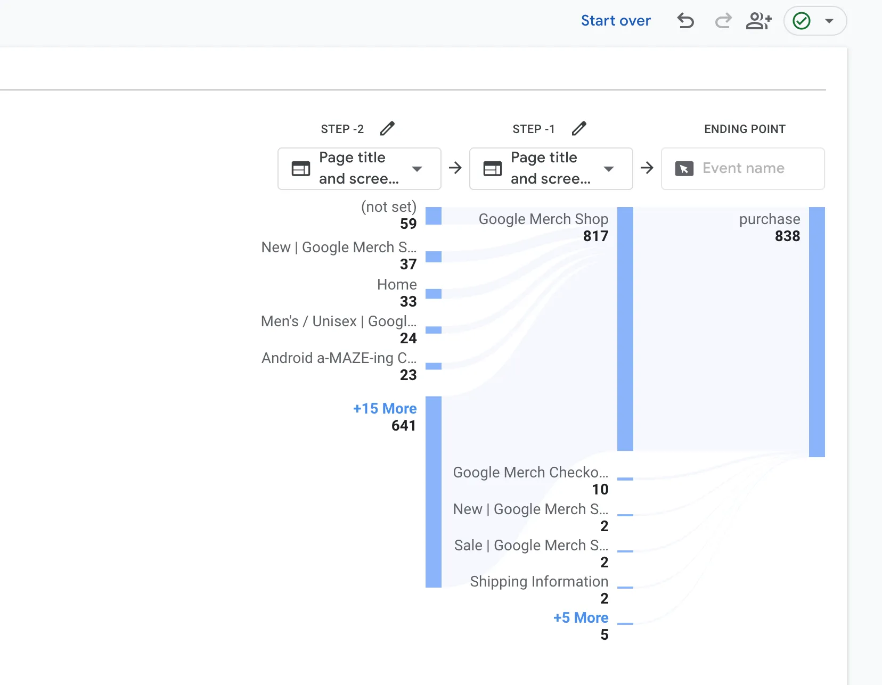The height and width of the screenshot is (685, 882).
Task: Click the green checkmark status icon
Action: 802,21
